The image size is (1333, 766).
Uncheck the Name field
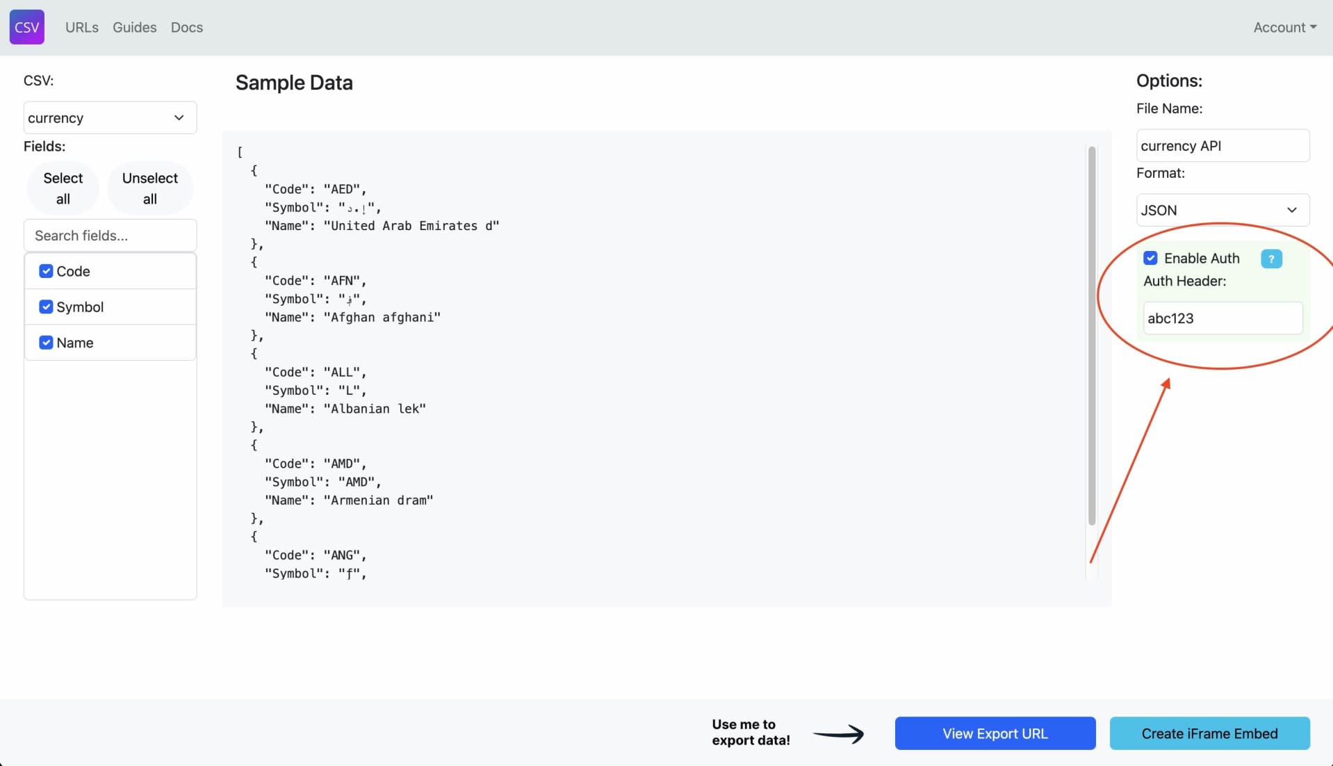[x=46, y=343]
